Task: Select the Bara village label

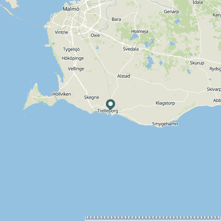Action: pos(116,19)
